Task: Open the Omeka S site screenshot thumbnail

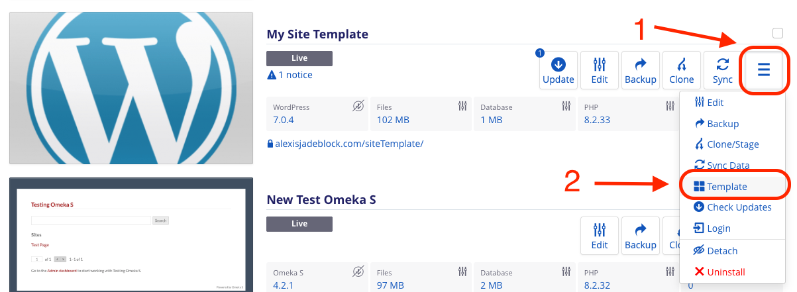Action: tap(131, 234)
